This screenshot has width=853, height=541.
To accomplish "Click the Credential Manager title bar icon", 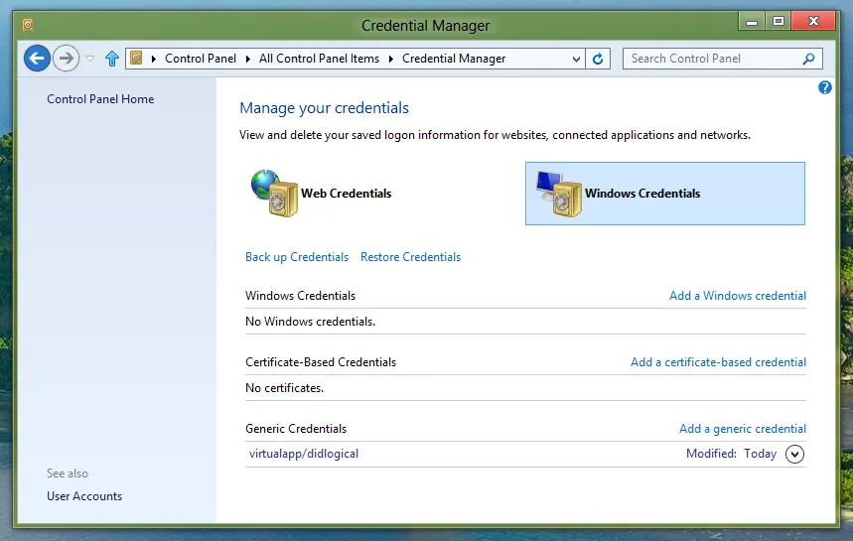I will coord(28,25).
